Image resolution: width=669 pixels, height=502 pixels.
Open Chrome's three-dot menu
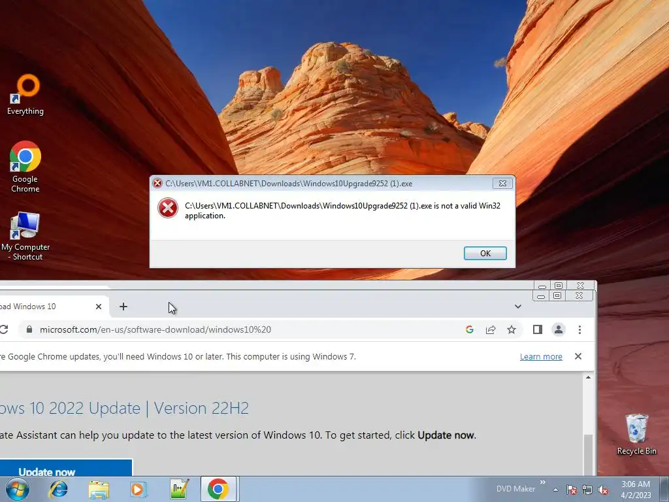click(x=579, y=329)
